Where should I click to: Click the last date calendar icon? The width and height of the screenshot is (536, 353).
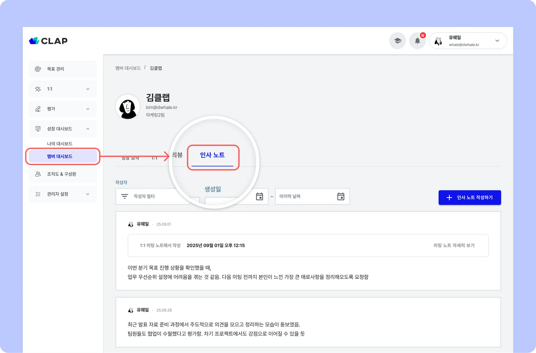340,196
